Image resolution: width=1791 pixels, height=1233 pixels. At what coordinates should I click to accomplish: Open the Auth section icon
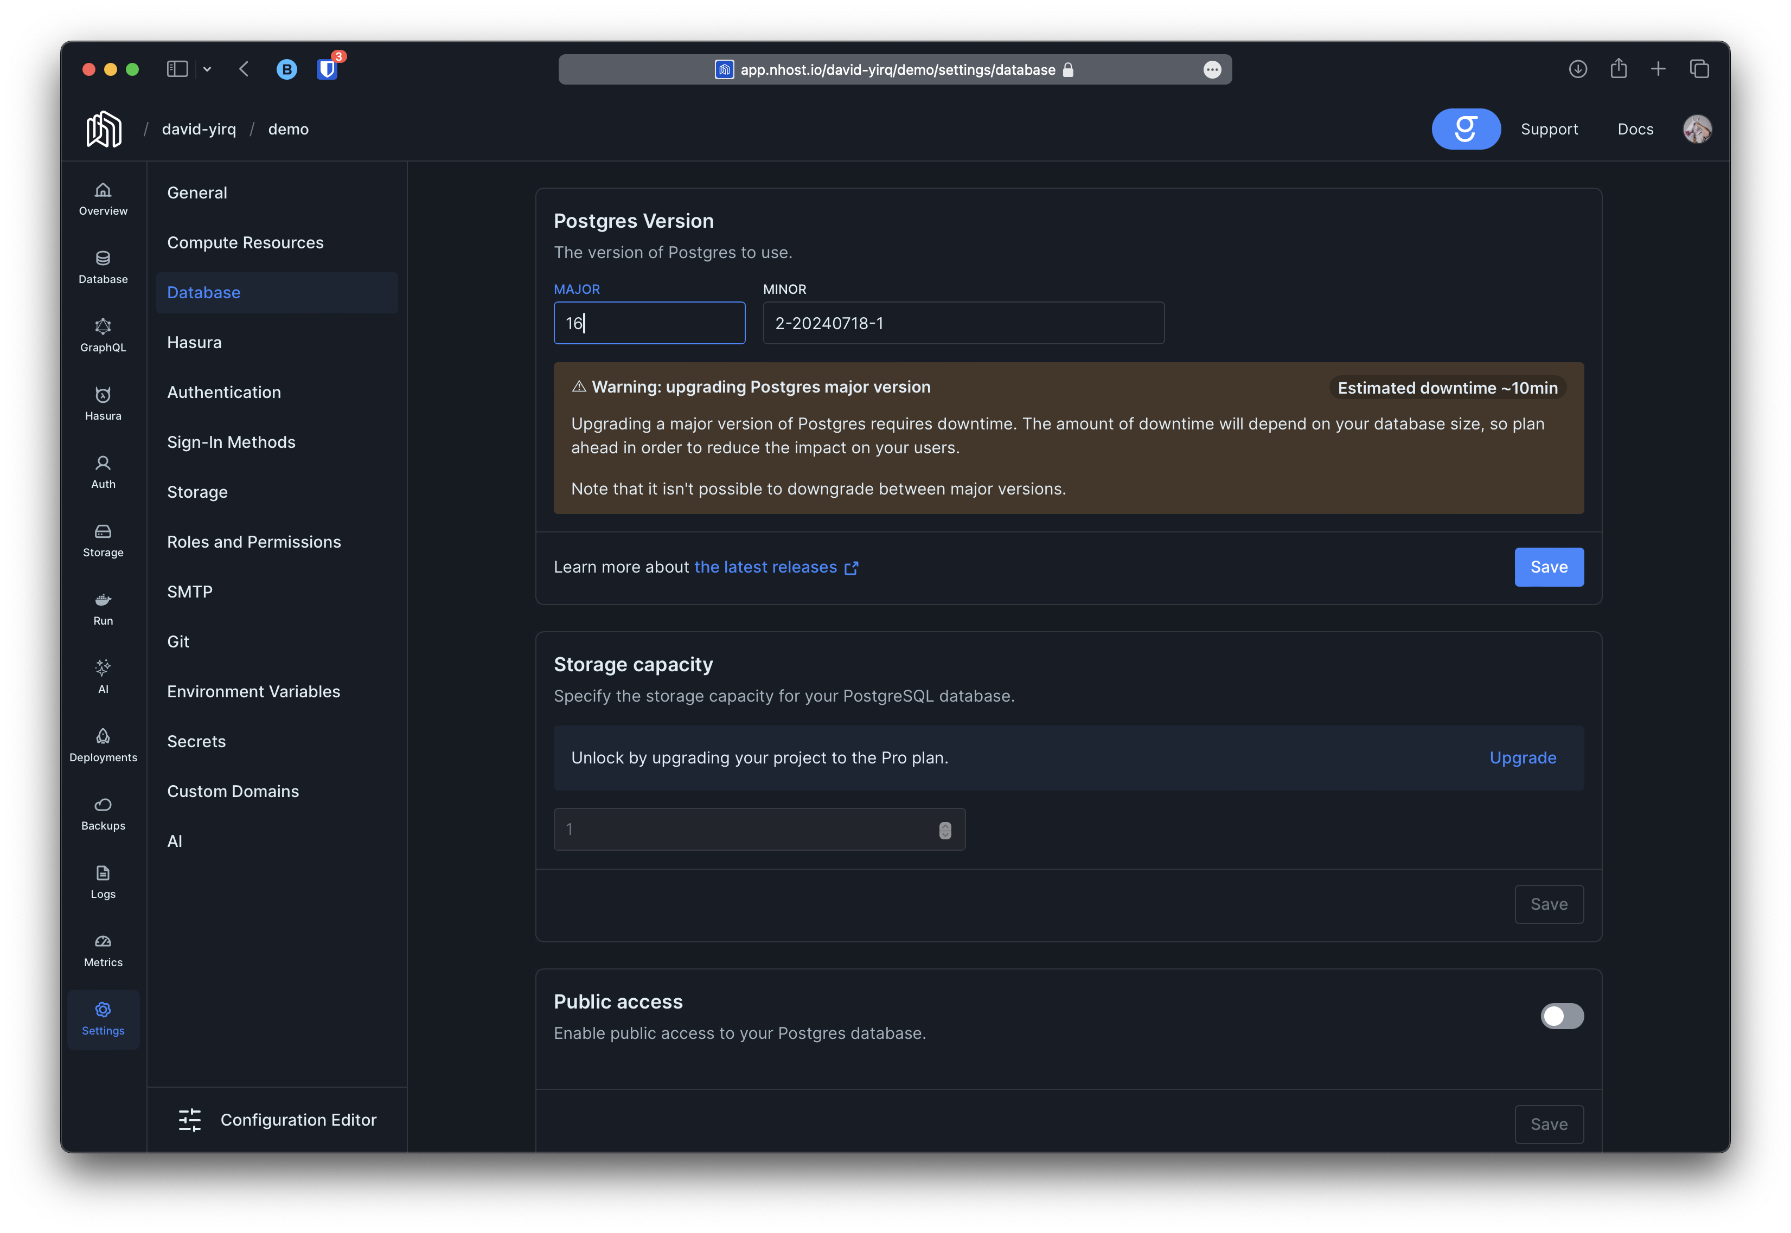(103, 471)
